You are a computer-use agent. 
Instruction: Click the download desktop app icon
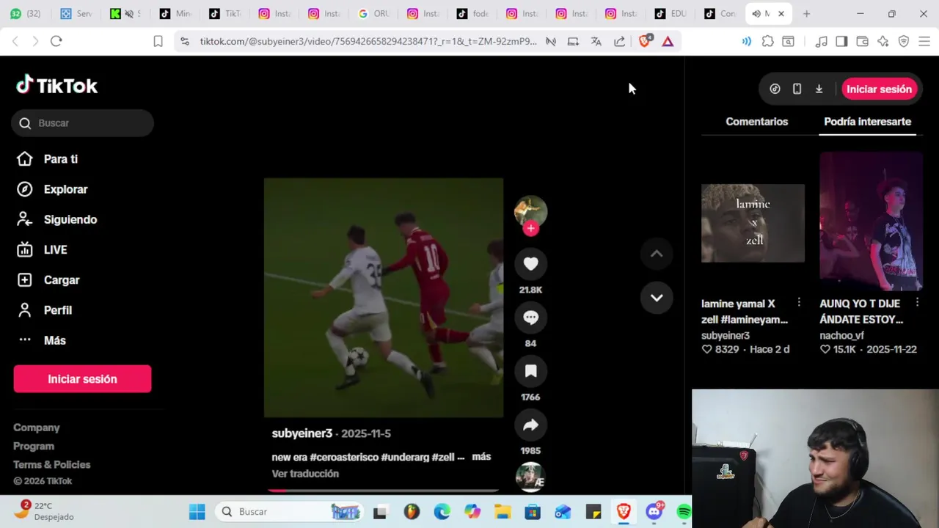(819, 89)
